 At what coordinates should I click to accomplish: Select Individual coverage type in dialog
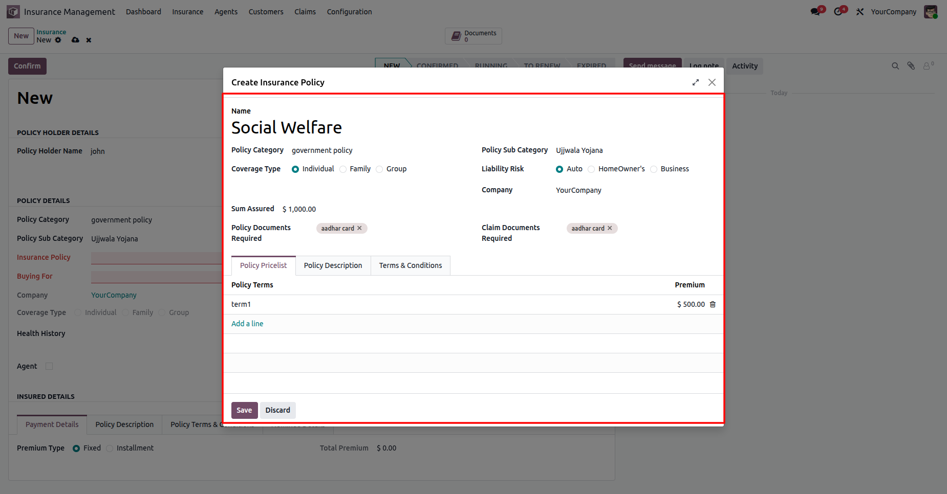pos(295,169)
